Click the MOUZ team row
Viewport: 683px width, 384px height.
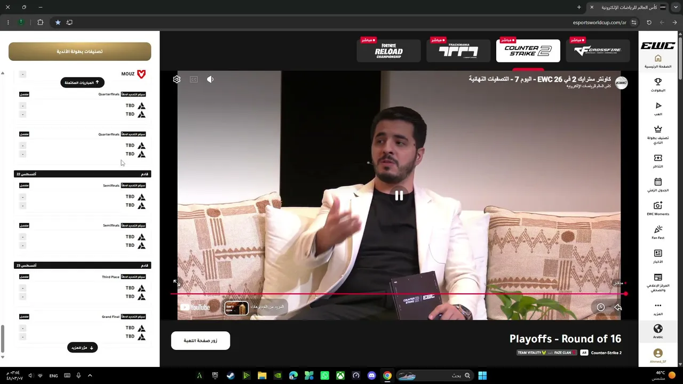[x=82, y=74]
